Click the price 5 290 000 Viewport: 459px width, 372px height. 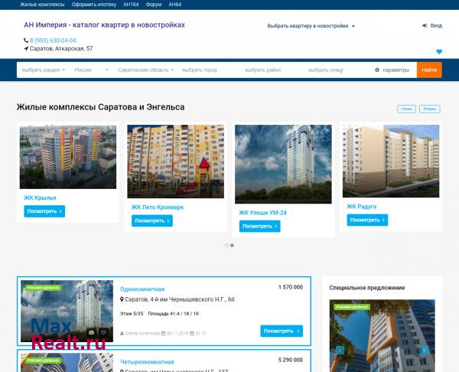291,360
